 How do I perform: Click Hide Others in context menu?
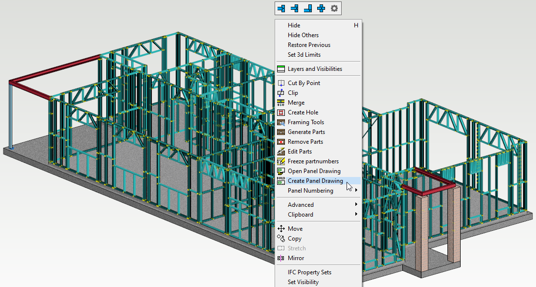click(x=303, y=35)
